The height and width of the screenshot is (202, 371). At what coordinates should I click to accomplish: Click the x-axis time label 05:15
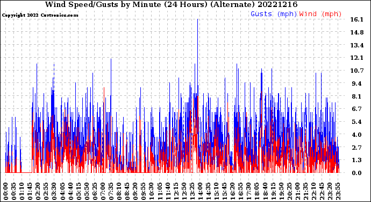click(x=79, y=191)
